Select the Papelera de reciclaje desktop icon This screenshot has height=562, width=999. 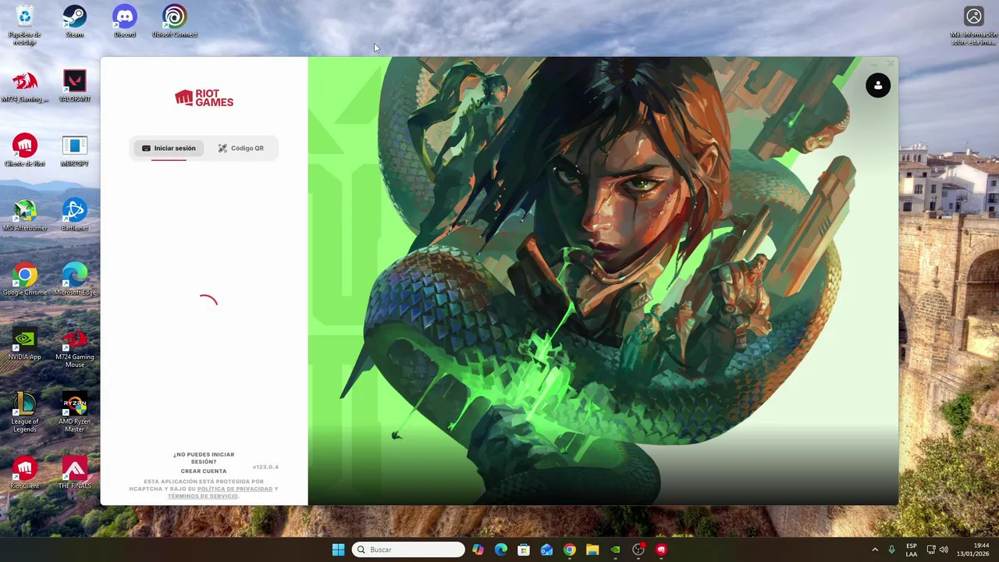pyautogui.click(x=25, y=24)
